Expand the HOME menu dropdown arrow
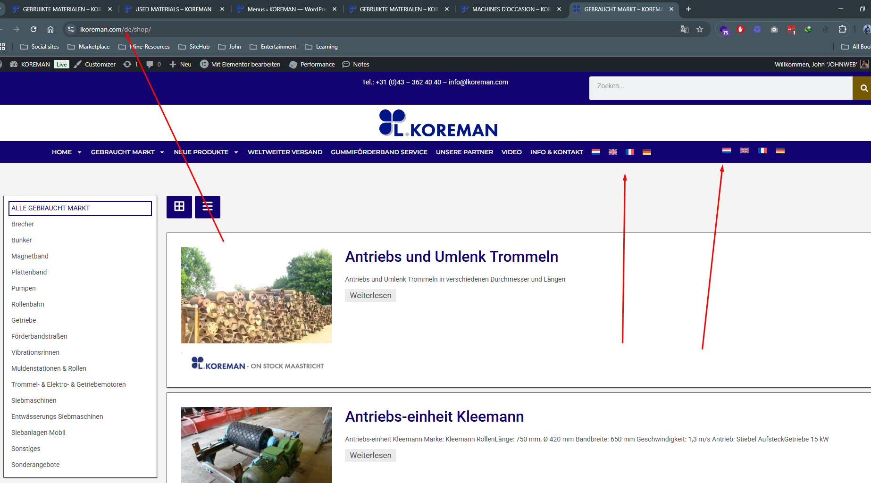The width and height of the screenshot is (871, 483). tap(79, 152)
